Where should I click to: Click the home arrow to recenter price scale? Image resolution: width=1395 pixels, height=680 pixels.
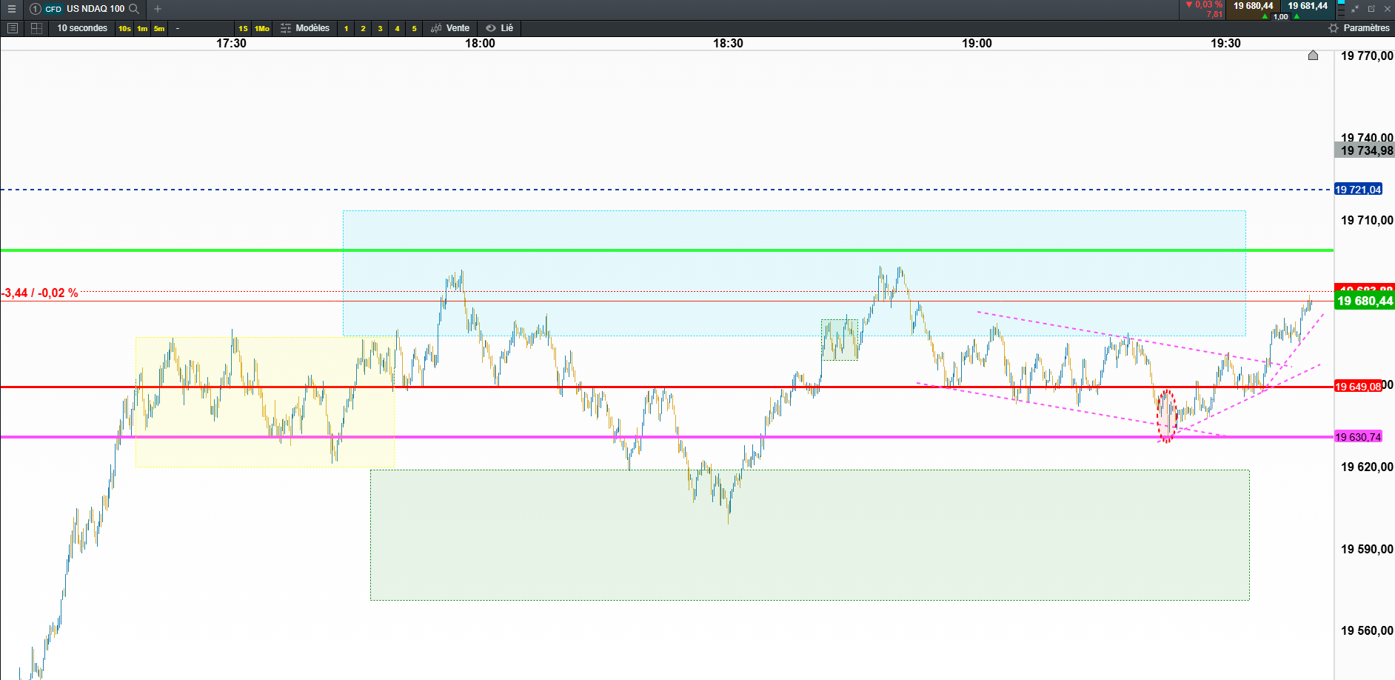click(x=1313, y=55)
